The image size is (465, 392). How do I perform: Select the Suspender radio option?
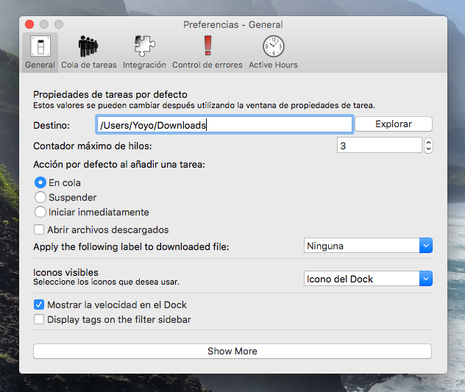(x=40, y=197)
